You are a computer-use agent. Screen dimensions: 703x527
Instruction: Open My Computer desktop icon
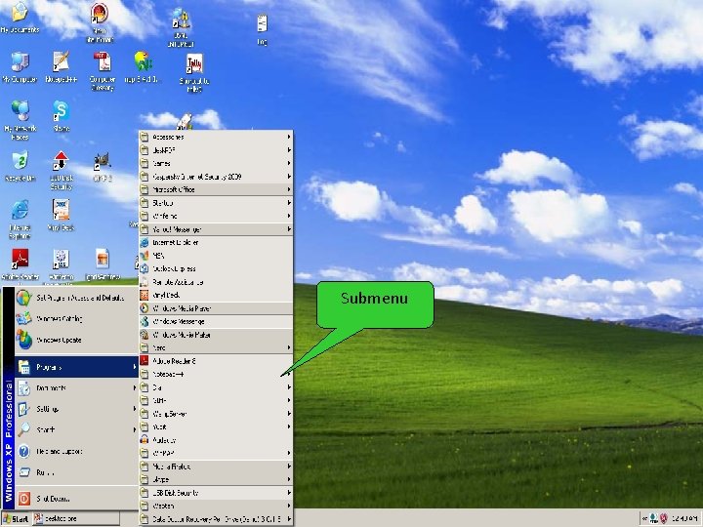click(x=20, y=67)
